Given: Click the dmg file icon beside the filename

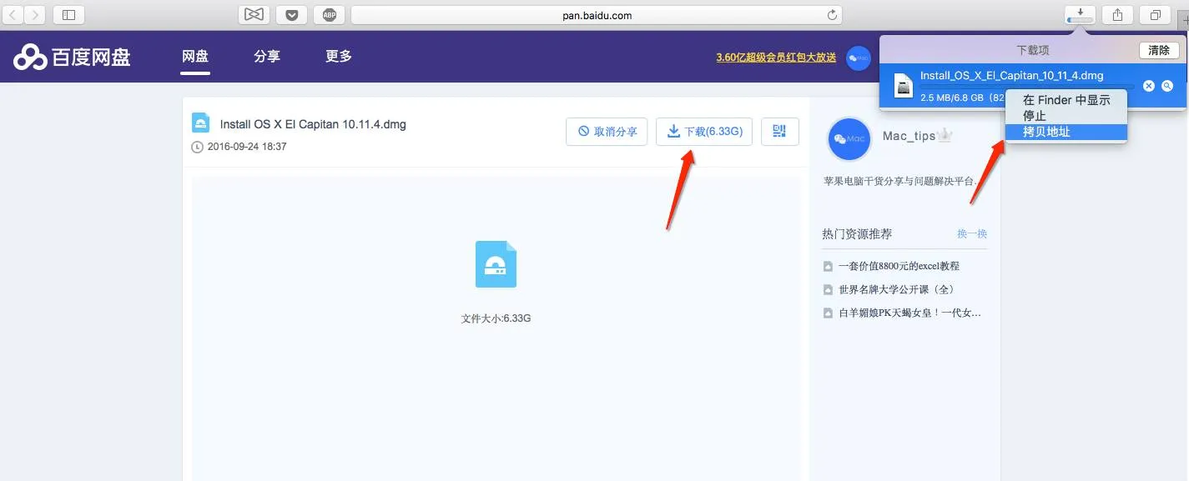Looking at the screenshot, I should pyautogui.click(x=200, y=123).
